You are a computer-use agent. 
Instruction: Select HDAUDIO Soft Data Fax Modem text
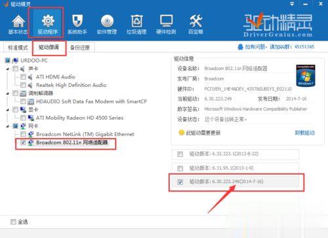point(91,101)
